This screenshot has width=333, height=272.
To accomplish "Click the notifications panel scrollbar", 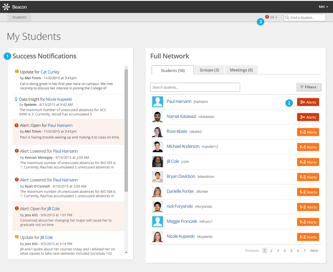I will tap(126, 130).
